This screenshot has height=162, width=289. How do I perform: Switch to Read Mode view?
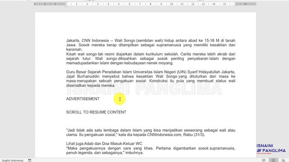[264, 160]
